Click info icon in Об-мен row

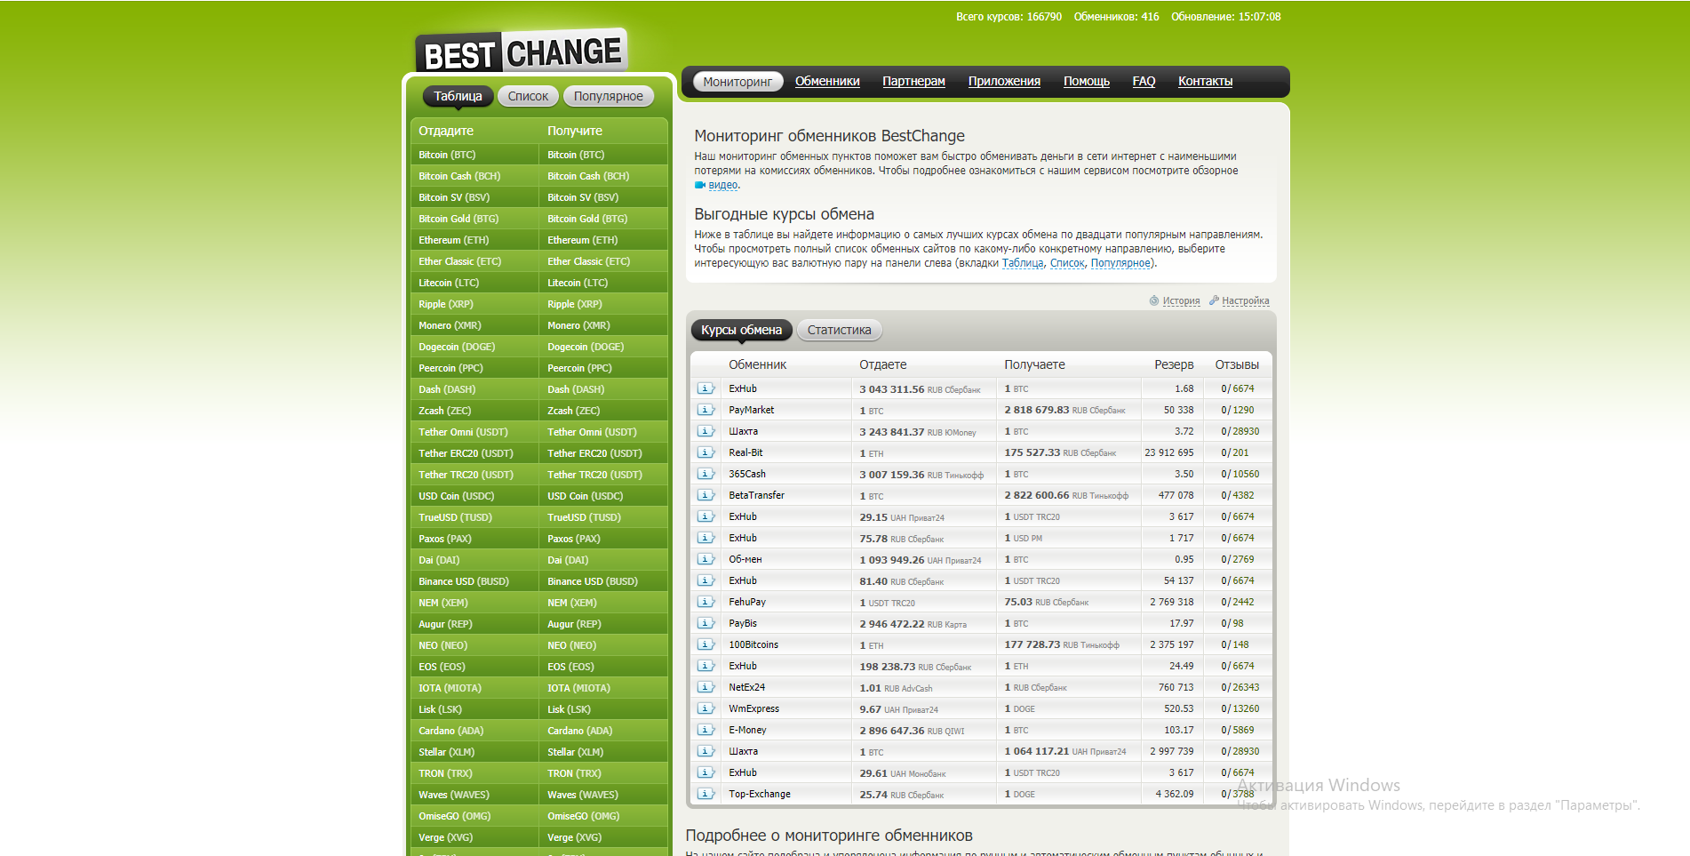705,559
